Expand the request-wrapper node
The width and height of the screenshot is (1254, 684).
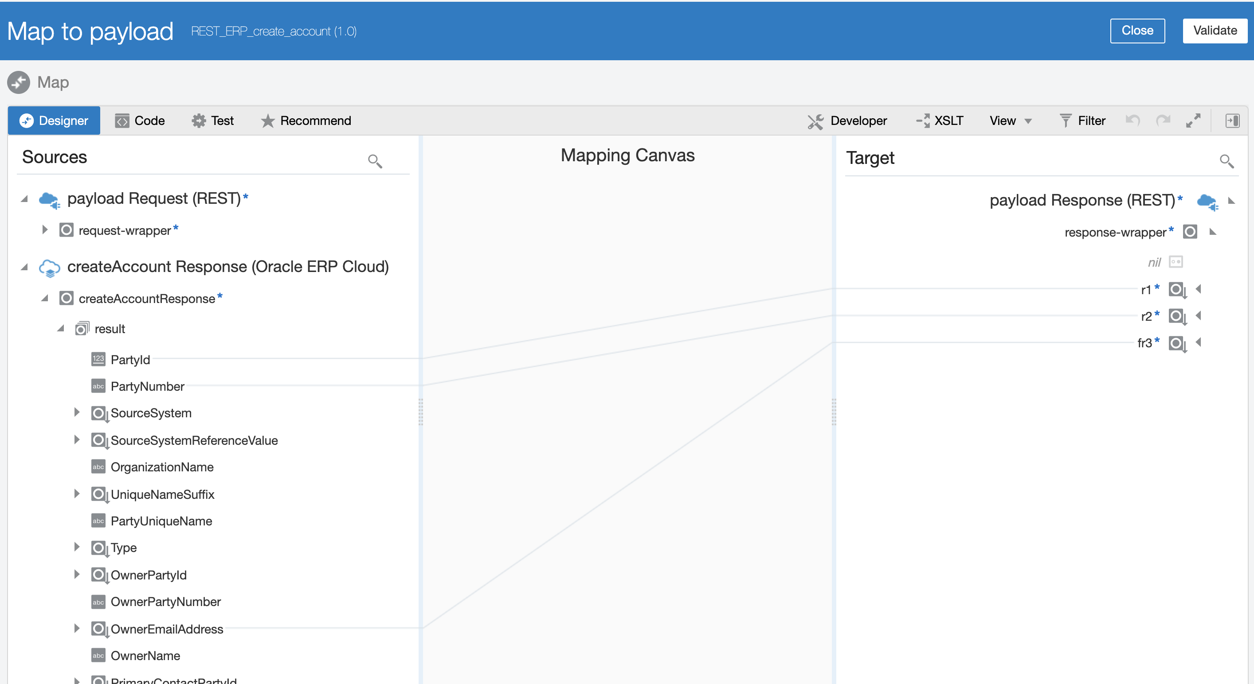(x=45, y=229)
